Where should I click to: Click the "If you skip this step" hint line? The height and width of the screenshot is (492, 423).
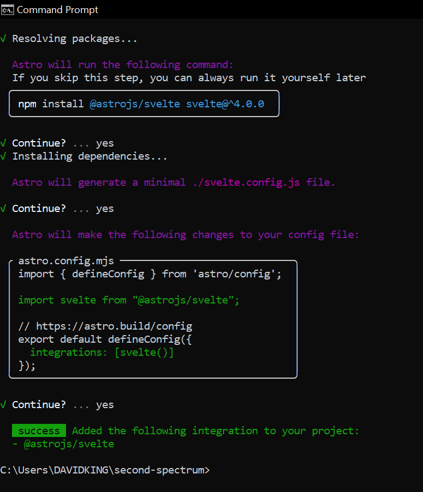pos(189,78)
